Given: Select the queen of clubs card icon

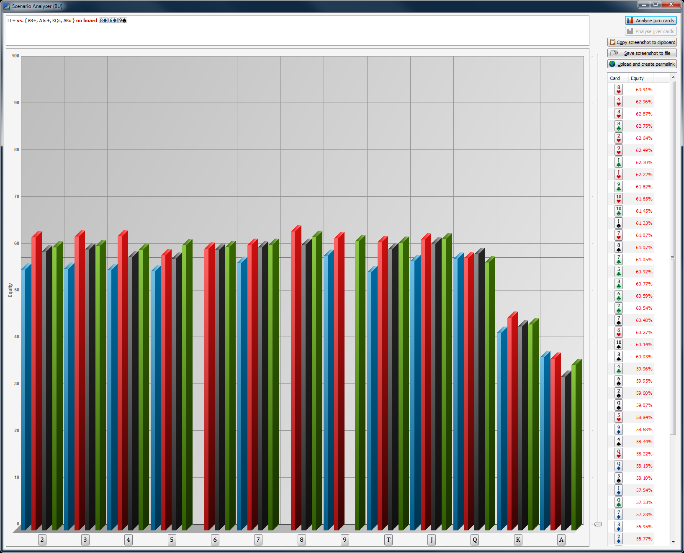Looking at the screenshot, I should pyautogui.click(x=618, y=502).
